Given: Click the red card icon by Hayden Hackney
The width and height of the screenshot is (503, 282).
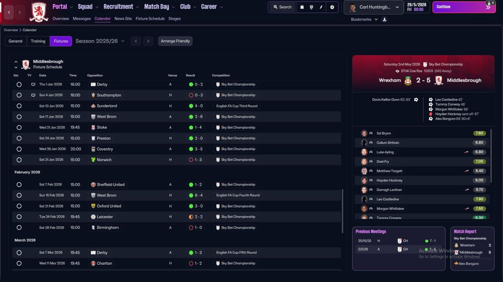Looking at the screenshot, I should pos(431,114).
